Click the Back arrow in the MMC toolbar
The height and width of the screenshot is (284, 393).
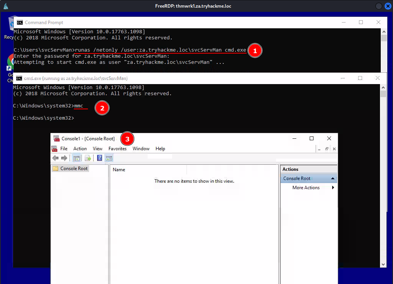tap(55, 158)
